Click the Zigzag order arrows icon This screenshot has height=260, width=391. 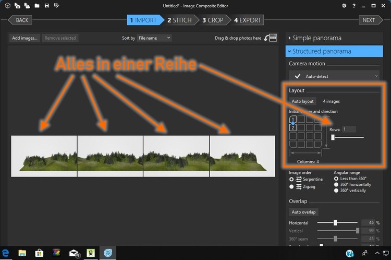pyautogui.click(x=299, y=186)
